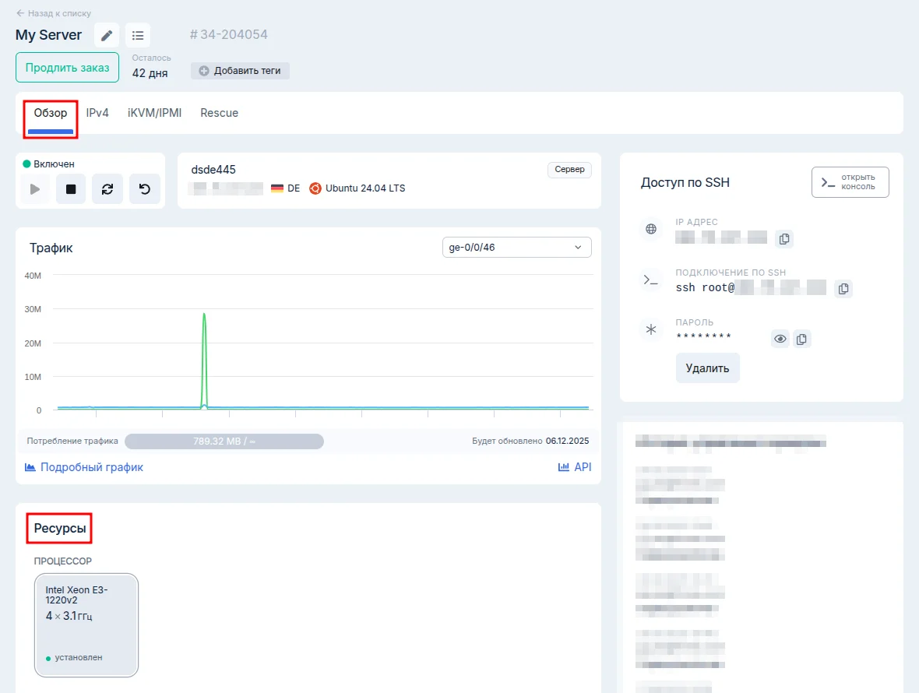Click the reset counter-clockwise arrow icon
Screen dimensions: 919x693
145,189
